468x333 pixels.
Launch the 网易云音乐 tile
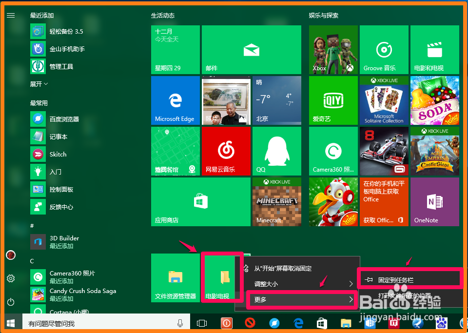226,151
